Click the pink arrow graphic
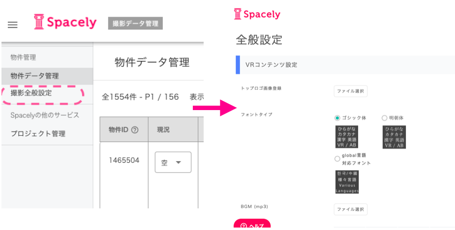 [x=215, y=108]
